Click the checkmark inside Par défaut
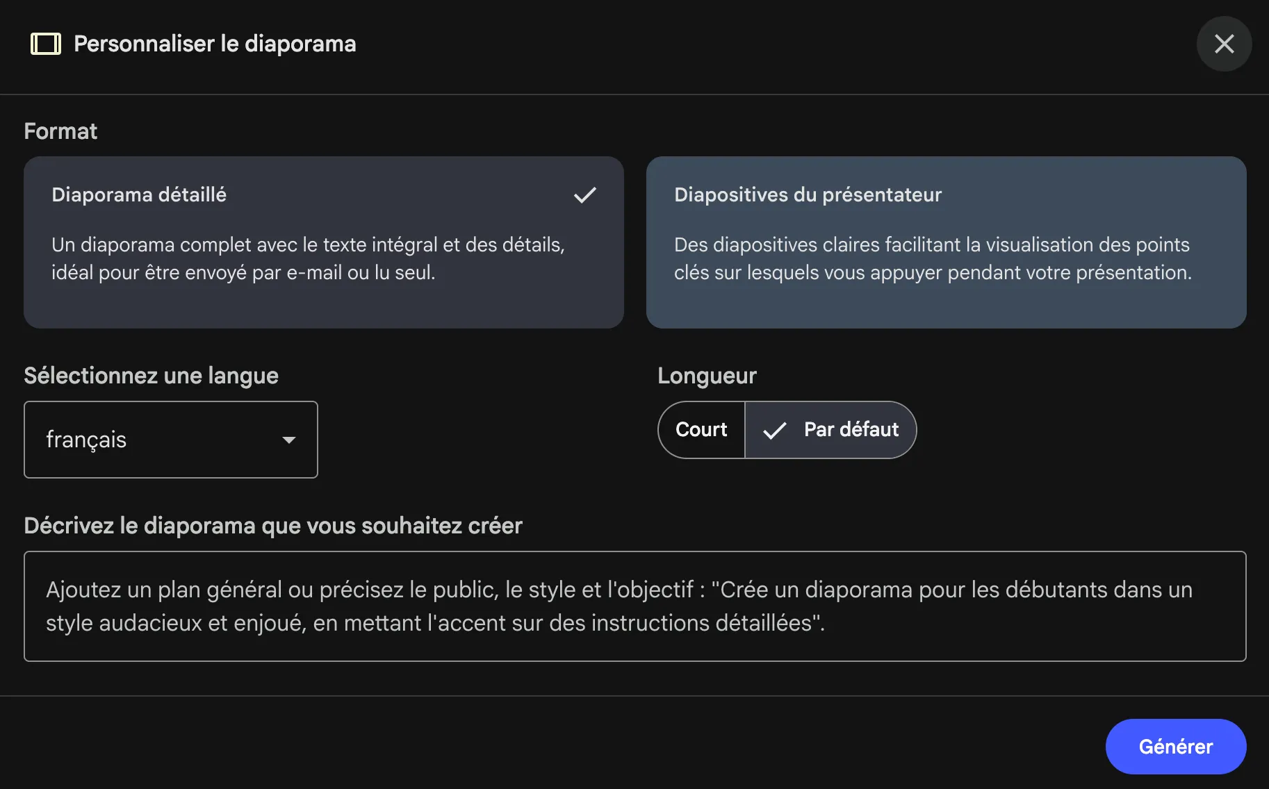Image resolution: width=1269 pixels, height=789 pixels. [x=775, y=430]
